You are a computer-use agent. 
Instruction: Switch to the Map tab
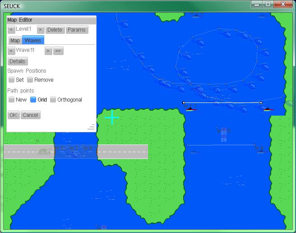(x=15, y=41)
